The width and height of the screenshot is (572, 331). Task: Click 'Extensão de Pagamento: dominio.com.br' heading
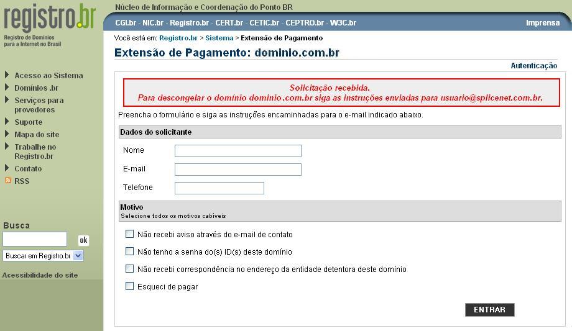coord(227,53)
